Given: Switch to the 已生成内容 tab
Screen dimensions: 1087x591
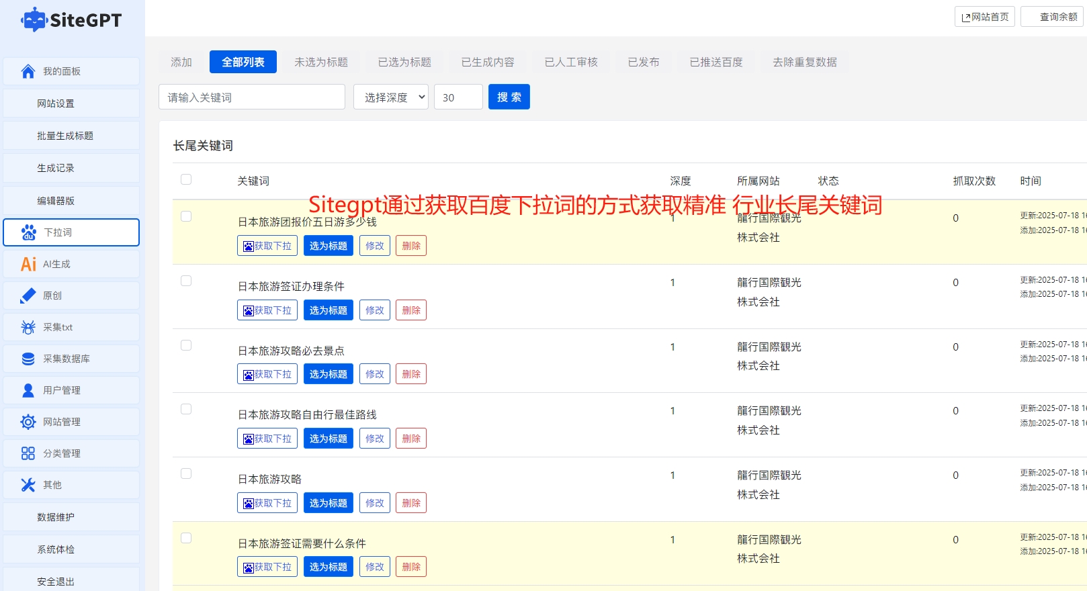Looking at the screenshot, I should tap(488, 62).
